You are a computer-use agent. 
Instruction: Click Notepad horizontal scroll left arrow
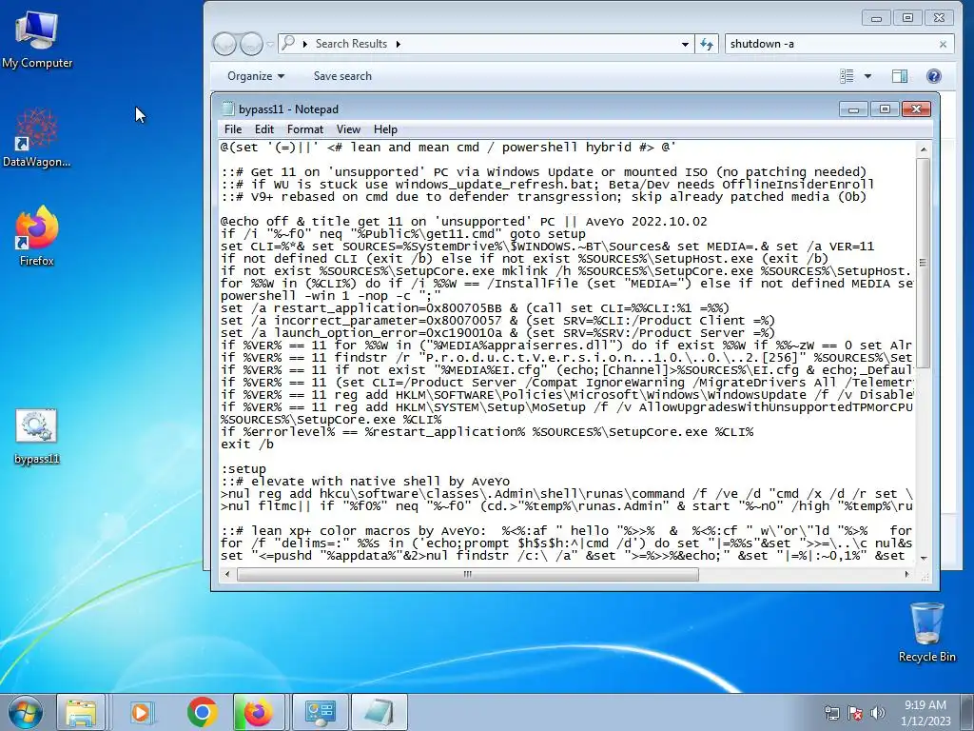[x=227, y=574]
